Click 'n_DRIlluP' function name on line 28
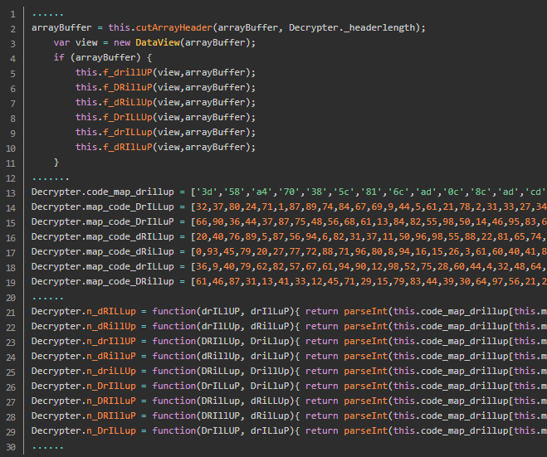This screenshot has width=547, height=457. point(111,416)
